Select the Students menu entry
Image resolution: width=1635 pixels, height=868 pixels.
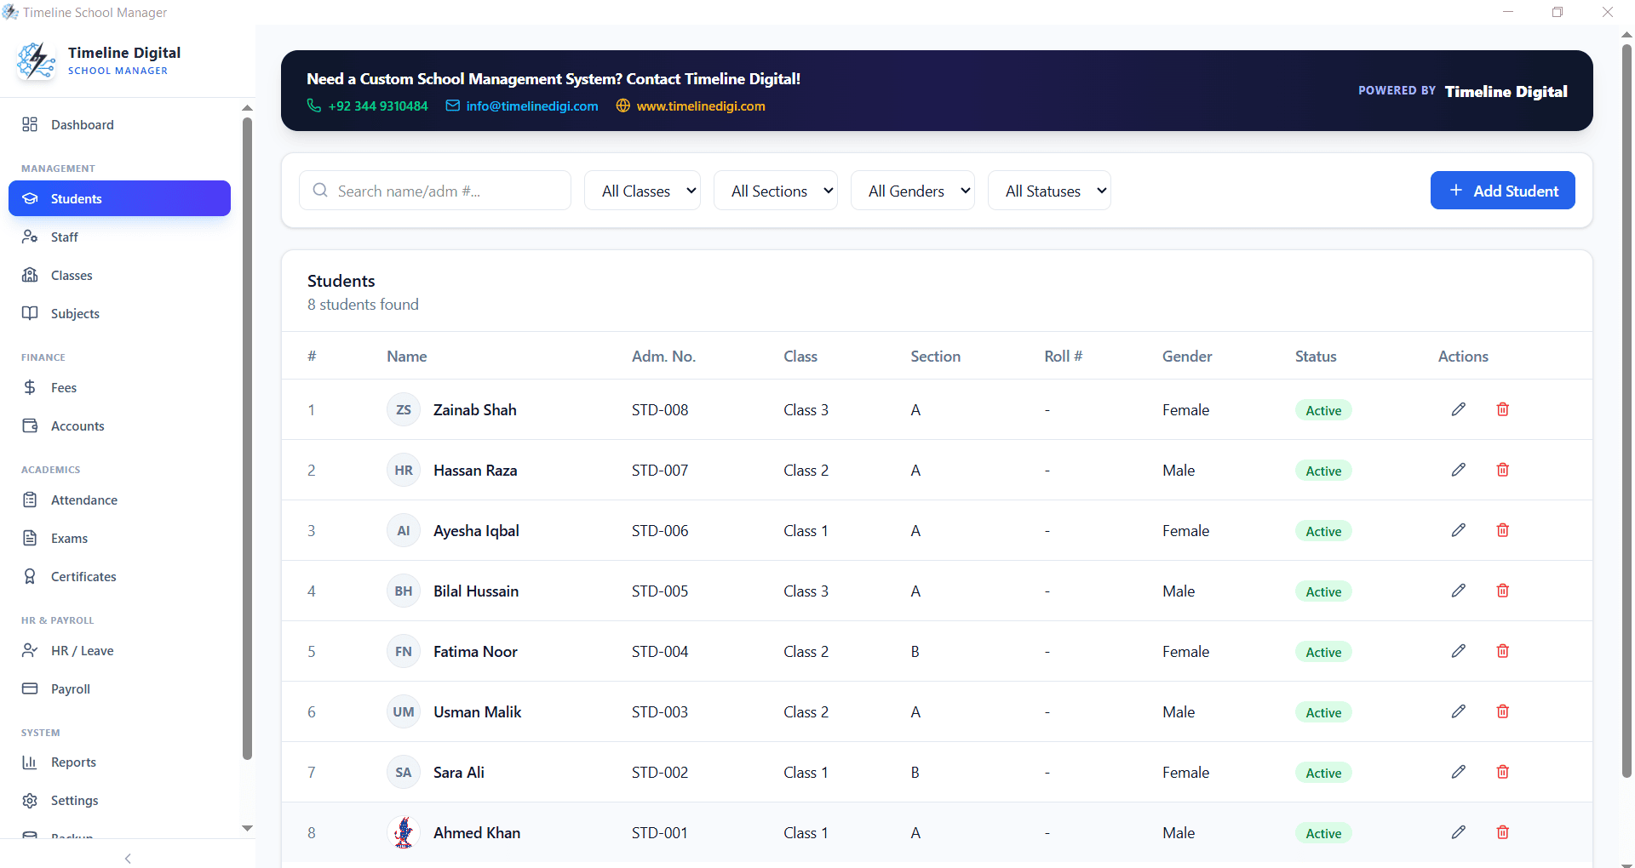(77, 198)
